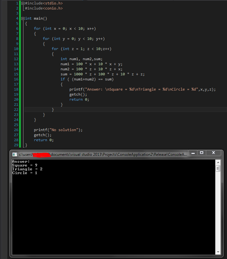Click the 'int num1, num2,sum;' declaration line
Viewport: 227px width, 259px height.
(x=81, y=59)
